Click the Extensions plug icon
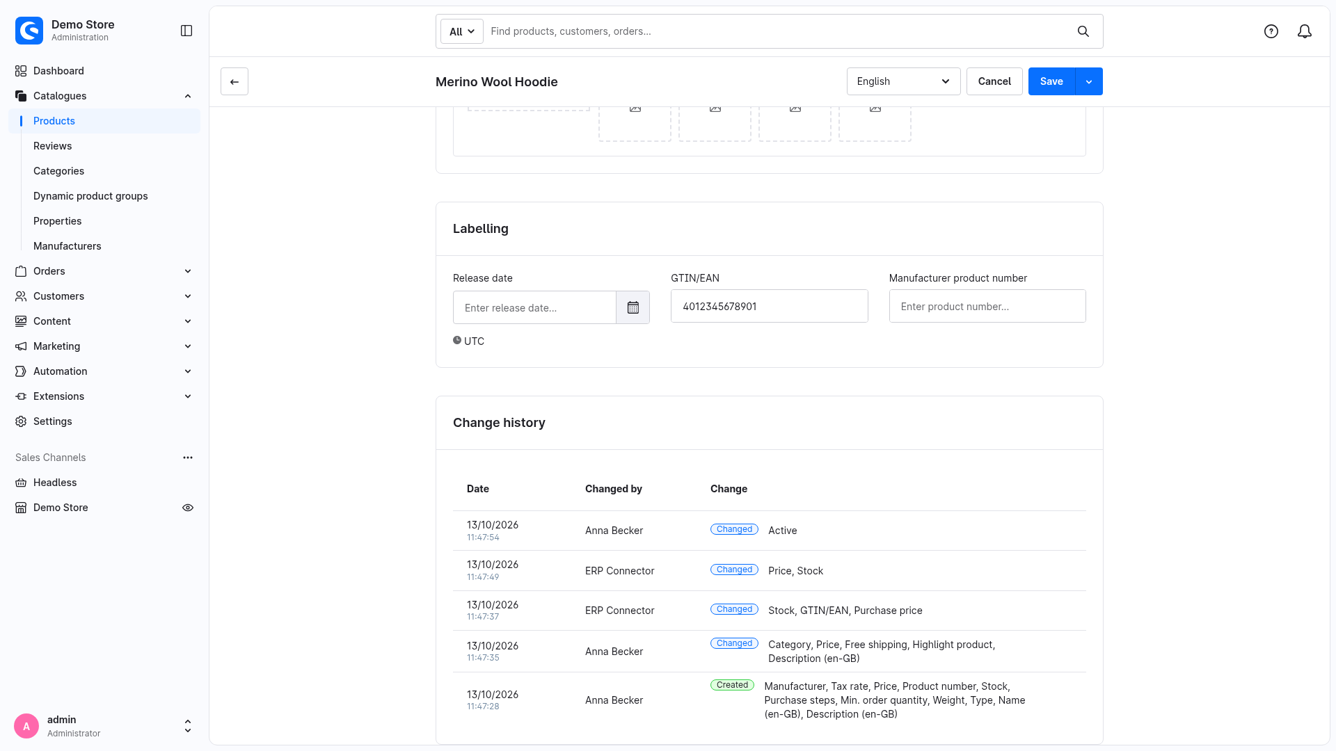Screen dimensions: 1336x751 click(21, 396)
